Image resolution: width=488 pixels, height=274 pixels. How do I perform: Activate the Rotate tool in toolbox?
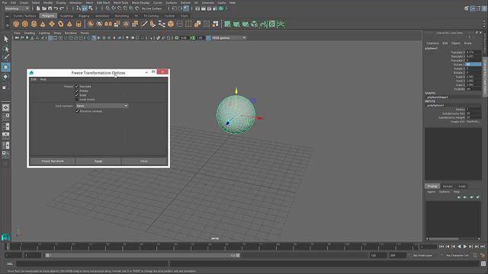(5, 77)
